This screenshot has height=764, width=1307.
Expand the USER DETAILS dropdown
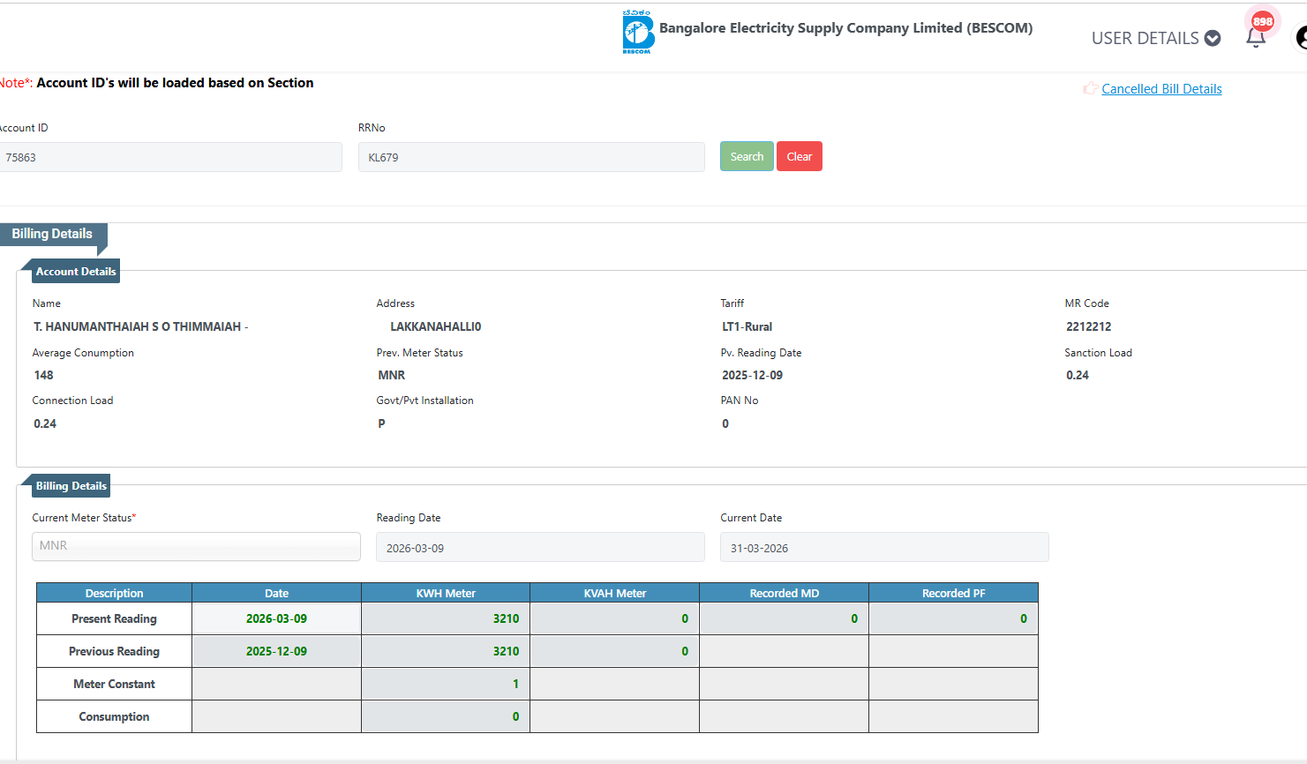click(1155, 38)
